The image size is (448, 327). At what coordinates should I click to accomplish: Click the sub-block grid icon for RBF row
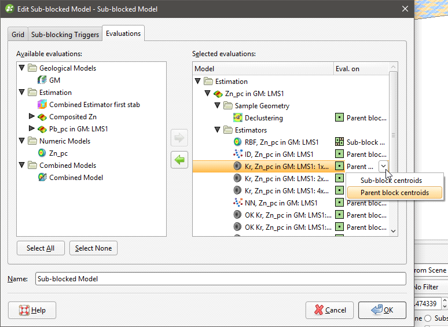point(340,142)
